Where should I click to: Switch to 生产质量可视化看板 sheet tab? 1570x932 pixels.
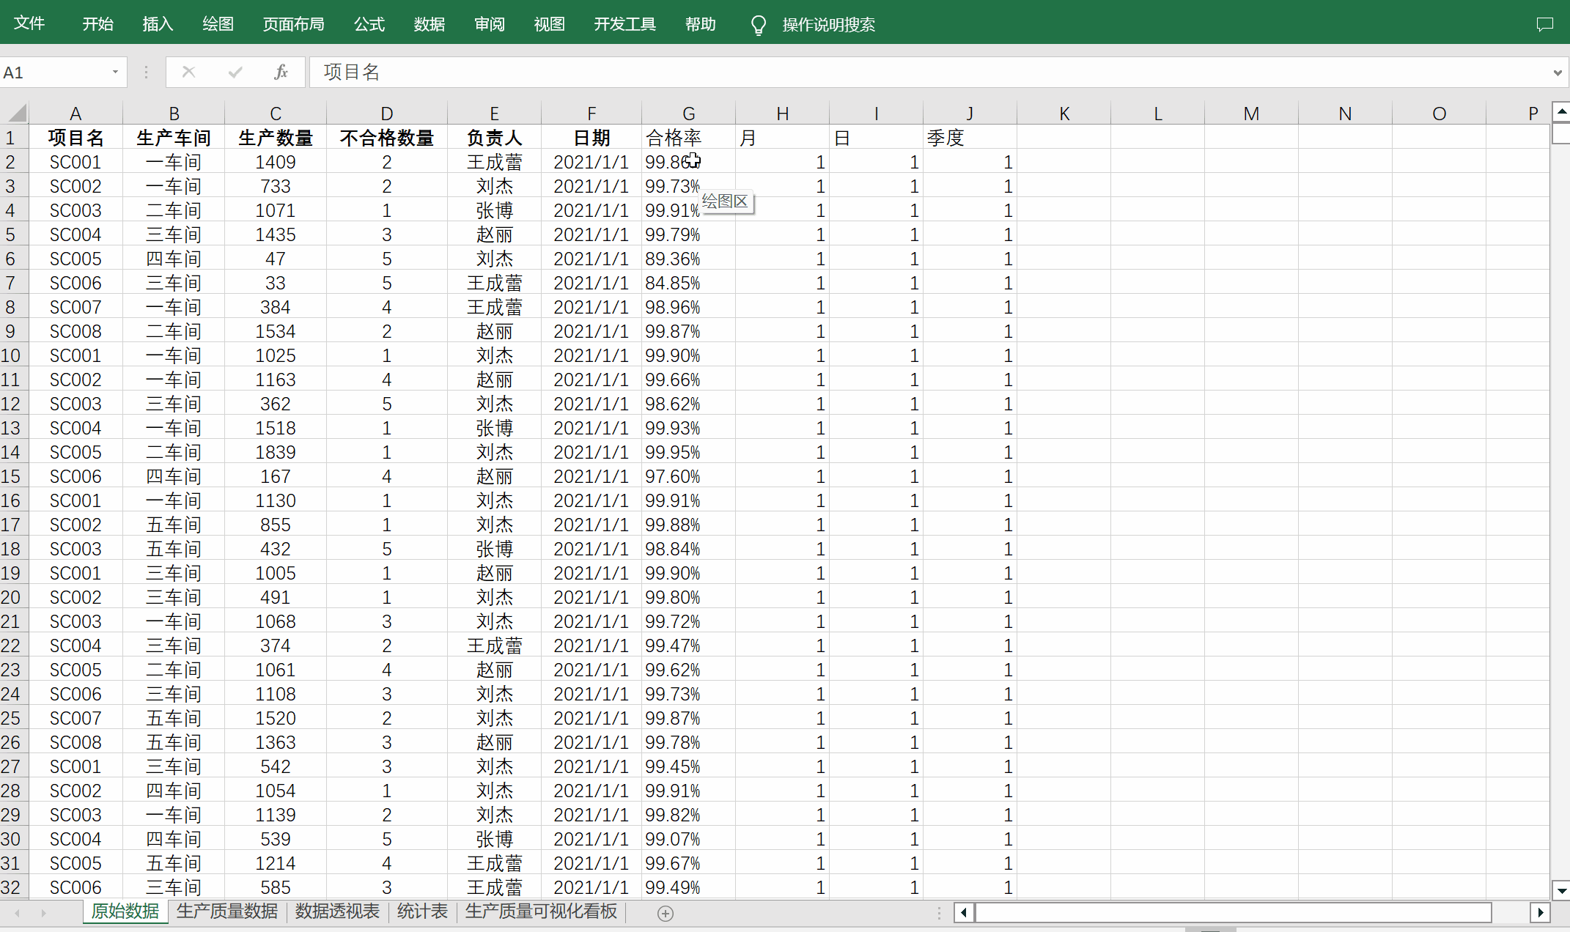541,911
